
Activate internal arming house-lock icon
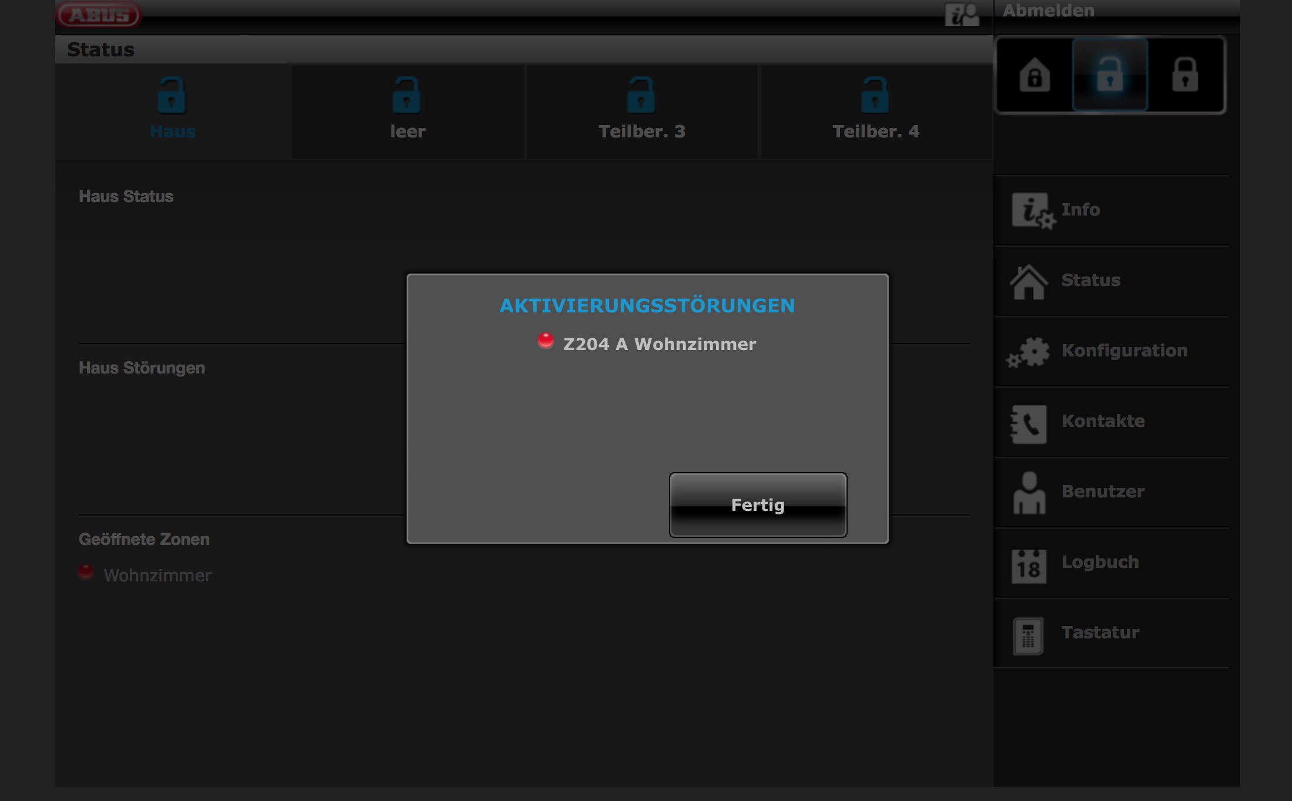coord(1035,75)
